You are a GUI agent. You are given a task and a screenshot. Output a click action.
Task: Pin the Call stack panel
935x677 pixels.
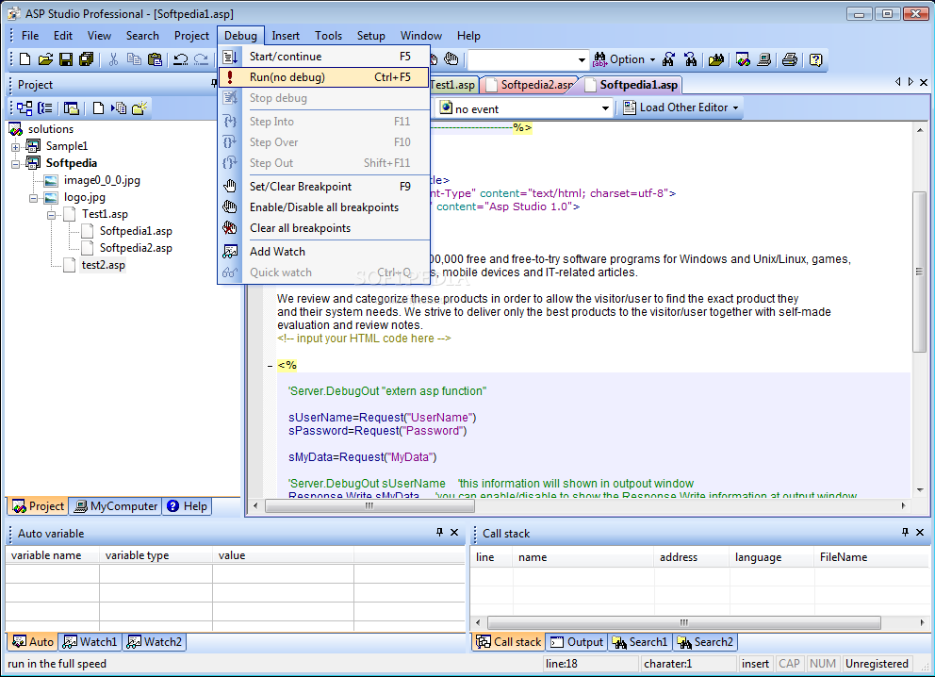(x=905, y=532)
